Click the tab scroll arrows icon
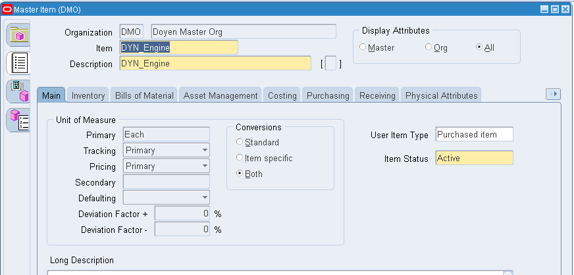This screenshot has width=574, height=275. [x=553, y=94]
